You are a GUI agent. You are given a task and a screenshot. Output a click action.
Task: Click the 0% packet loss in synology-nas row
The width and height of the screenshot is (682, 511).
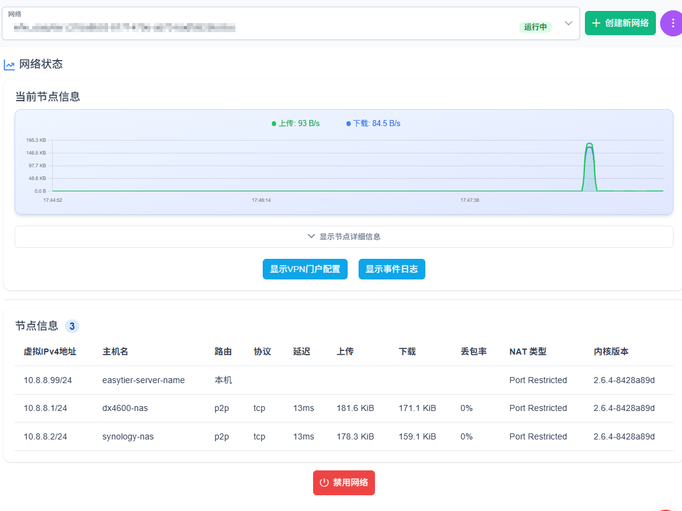coord(466,436)
